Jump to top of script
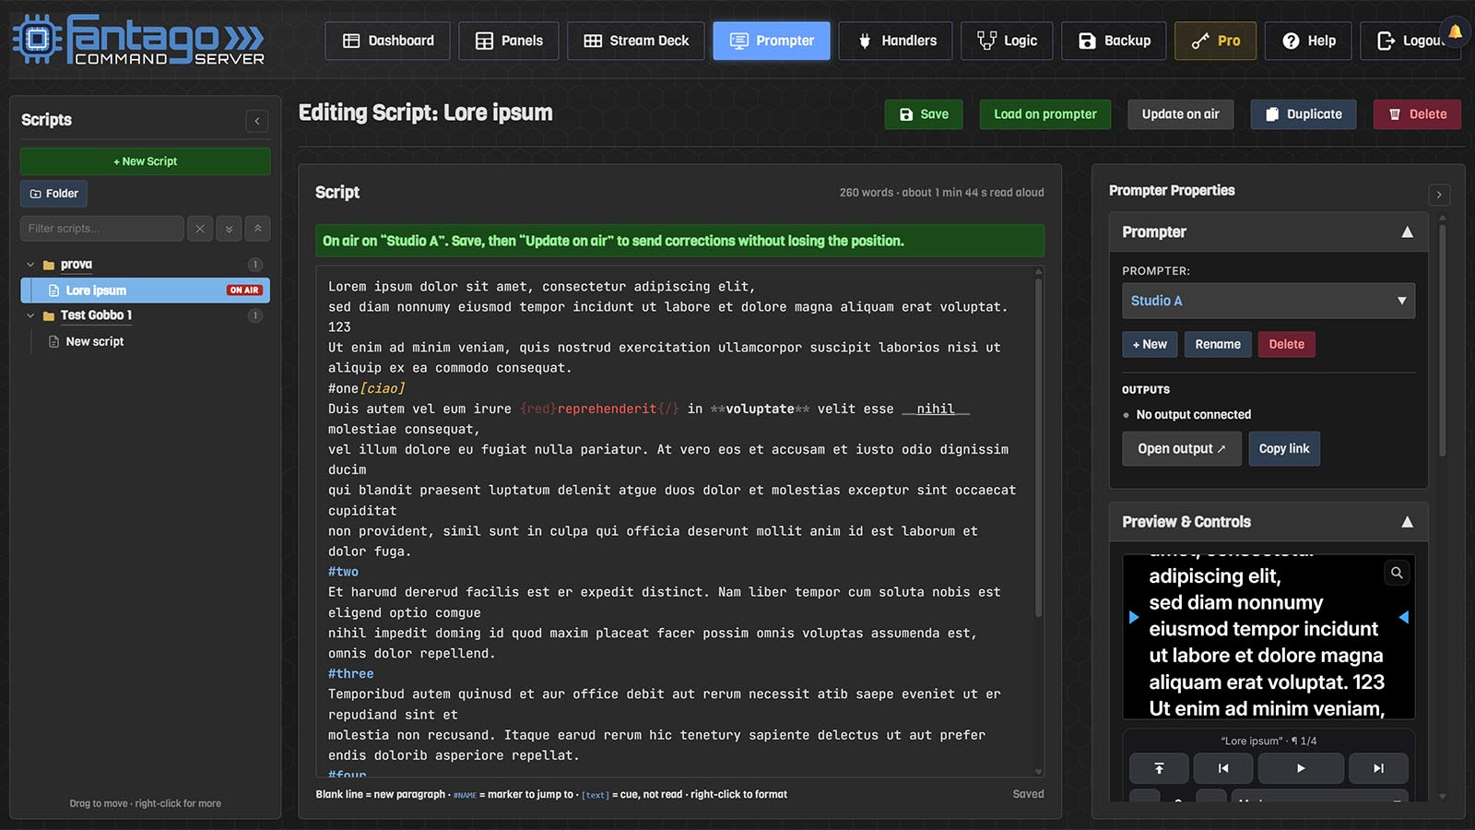1475x830 pixels. pos(1159,768)
